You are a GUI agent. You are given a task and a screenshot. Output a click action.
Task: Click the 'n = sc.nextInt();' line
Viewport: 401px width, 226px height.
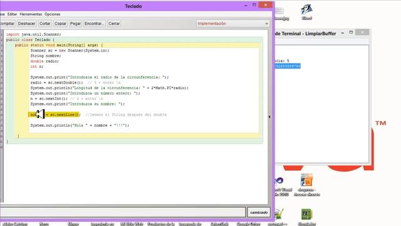coord(49,99)
